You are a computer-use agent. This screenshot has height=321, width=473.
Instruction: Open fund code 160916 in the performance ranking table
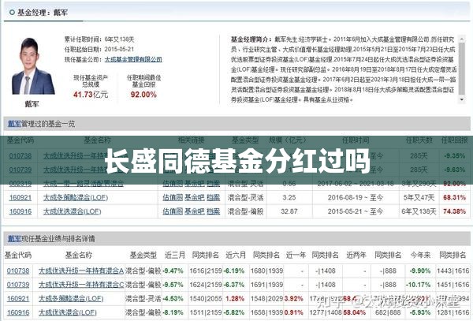pyautogui.click(x=18, y=312)
